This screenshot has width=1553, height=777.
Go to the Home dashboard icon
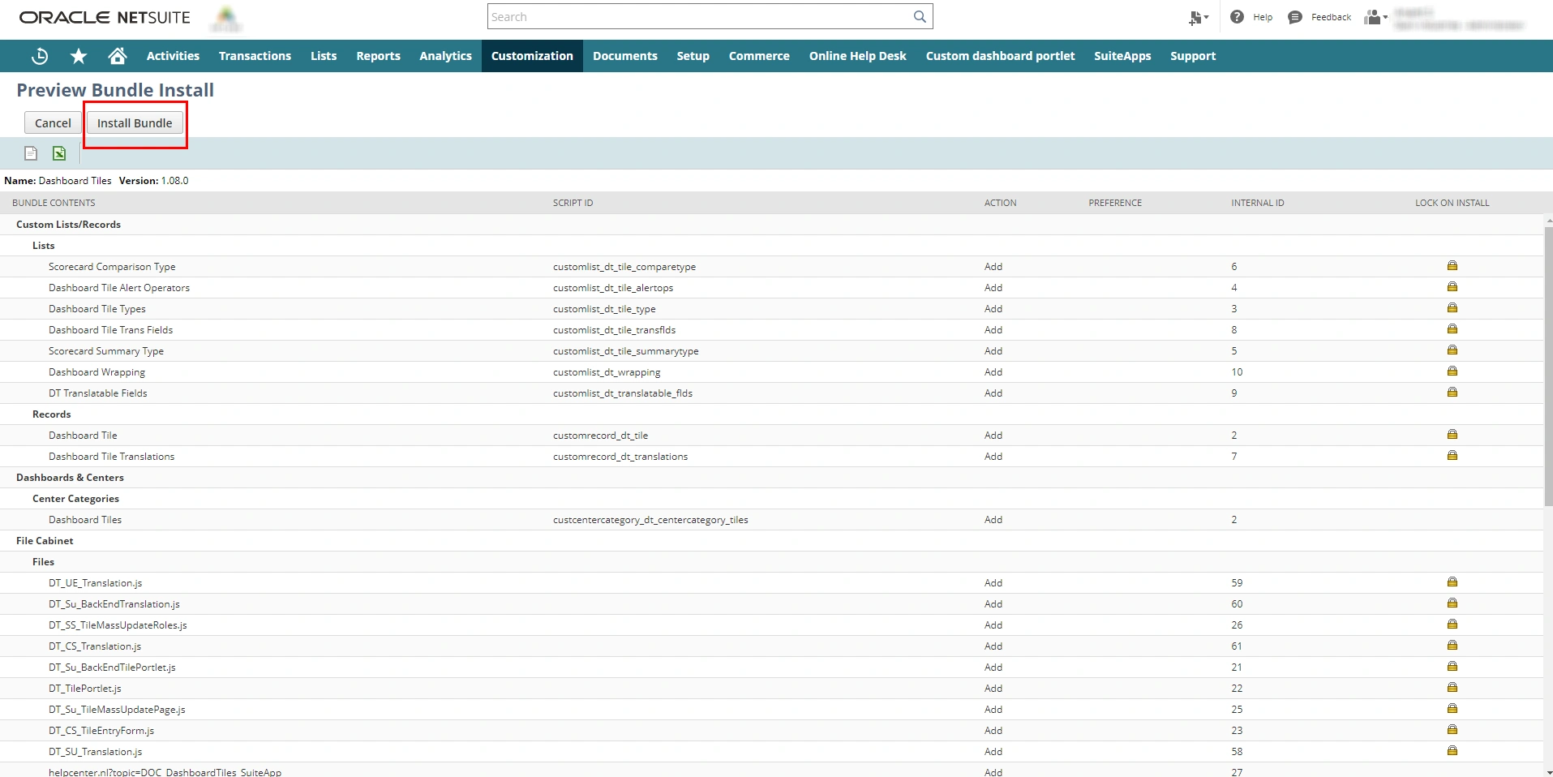pos(118,56)
